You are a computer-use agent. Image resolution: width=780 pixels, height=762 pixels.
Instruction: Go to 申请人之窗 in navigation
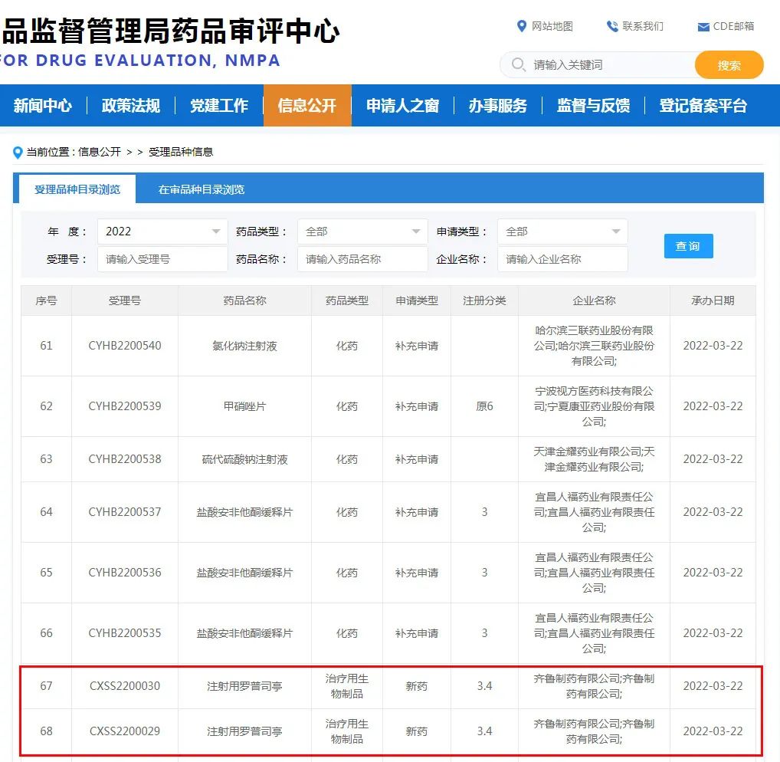402,106
